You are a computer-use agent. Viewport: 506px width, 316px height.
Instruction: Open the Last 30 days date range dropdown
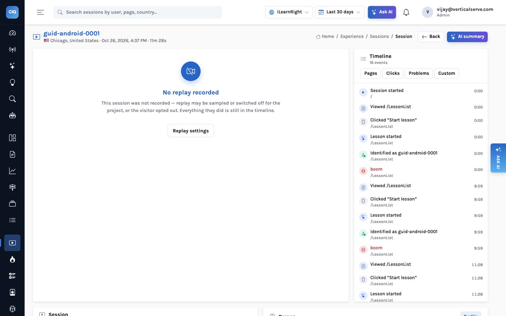[x=339, y=12]
